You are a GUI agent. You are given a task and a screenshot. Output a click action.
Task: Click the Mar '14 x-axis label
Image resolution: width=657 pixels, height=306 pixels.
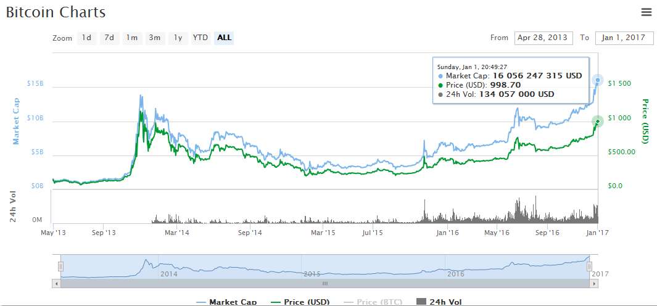178,232
